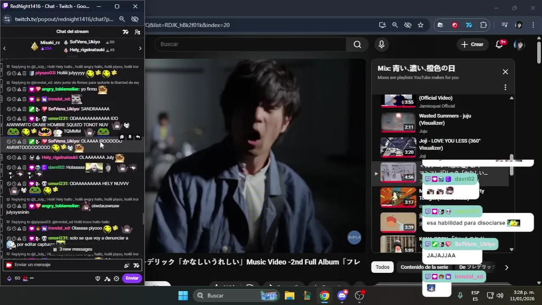The image size is (542, 305).
Task: Open the Jamiroquai Official video thumbnail
Action: 398,100
